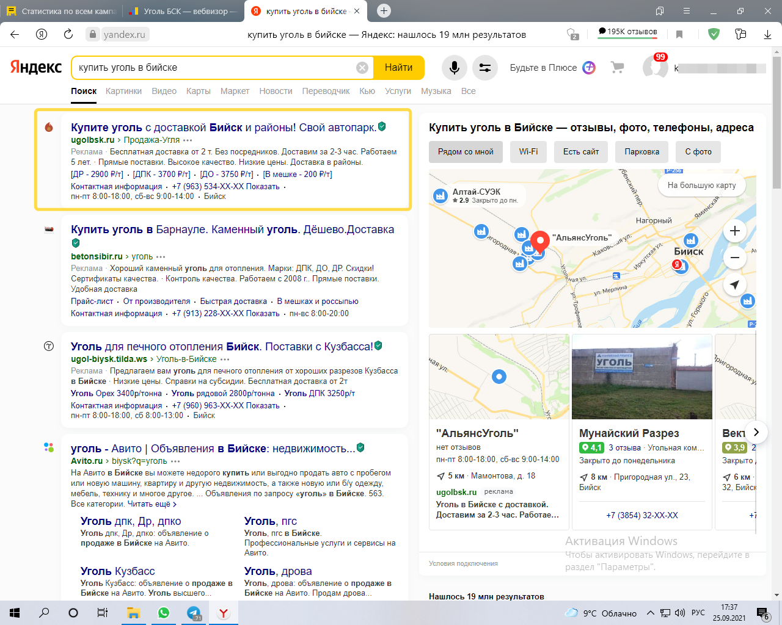Open the Avito 'Уголь Кузбасс' sublink
This screenshot has width=782, height=625.
pos(118,571)
